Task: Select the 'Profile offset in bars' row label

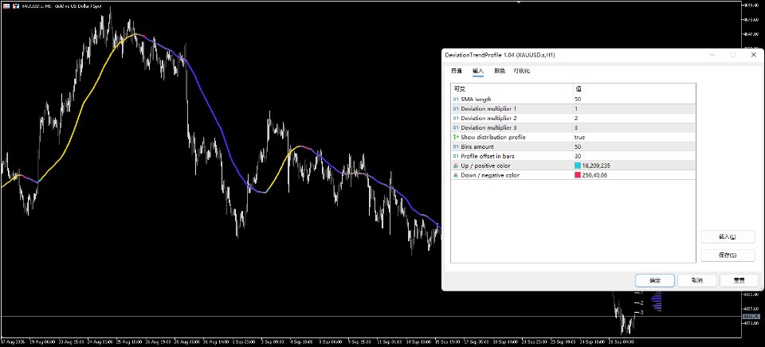Action: pyautogui.click(x=488, y=157)
